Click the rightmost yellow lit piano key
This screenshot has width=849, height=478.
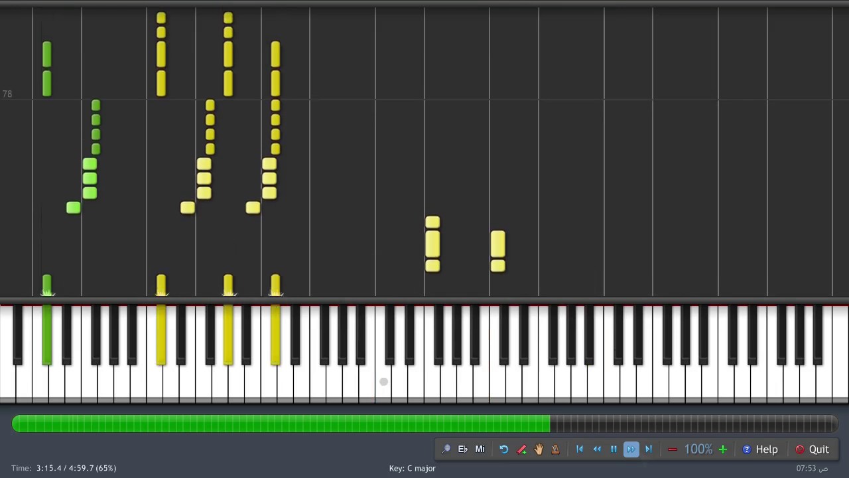(x=275, y=335)
